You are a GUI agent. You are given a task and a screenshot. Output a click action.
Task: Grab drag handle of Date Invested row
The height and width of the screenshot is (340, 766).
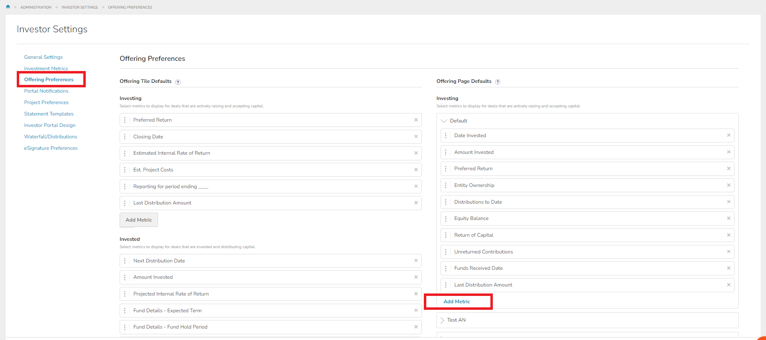coord(446,136)
